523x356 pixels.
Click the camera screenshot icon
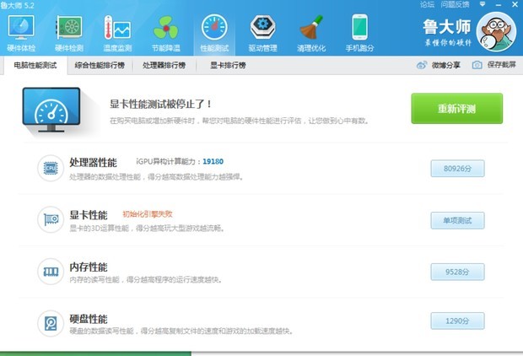[x=477, y=65]
